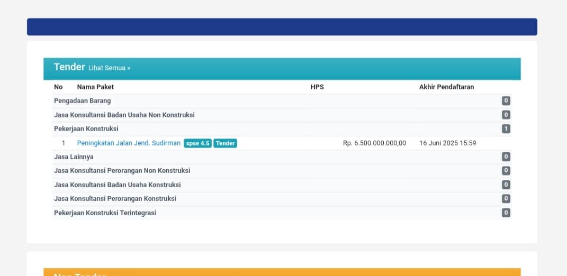Click count badge for Jasa Konsultansi Badan Usaha Konstruksi

point(506,185)
